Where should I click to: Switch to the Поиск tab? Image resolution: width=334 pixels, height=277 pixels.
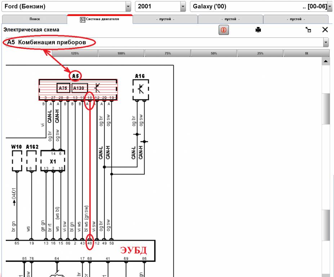[x=35, y=19]
